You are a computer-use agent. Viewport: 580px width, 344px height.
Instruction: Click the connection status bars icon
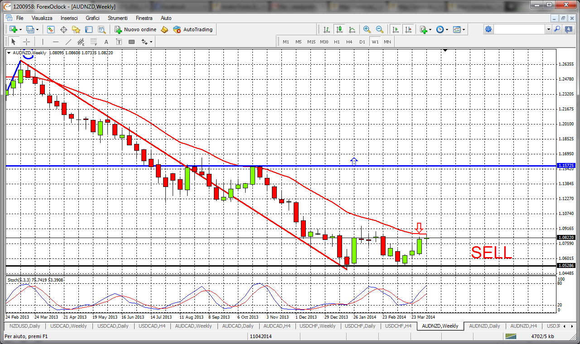pos(511,336)
